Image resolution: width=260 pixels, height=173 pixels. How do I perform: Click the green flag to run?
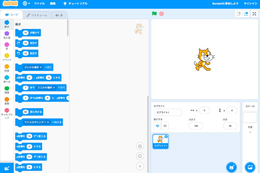pos(154,14)
